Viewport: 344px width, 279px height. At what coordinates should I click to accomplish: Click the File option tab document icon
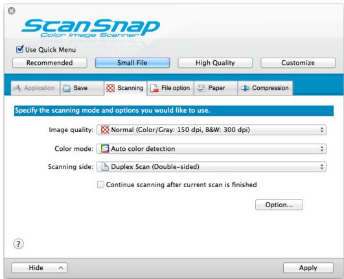tap(154, 88)
